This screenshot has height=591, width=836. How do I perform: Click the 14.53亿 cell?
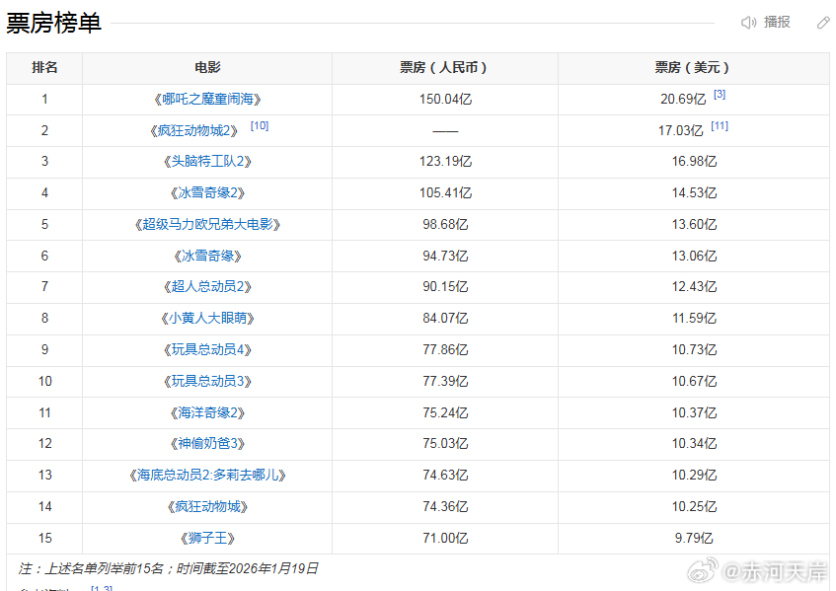tap(694, 193)
